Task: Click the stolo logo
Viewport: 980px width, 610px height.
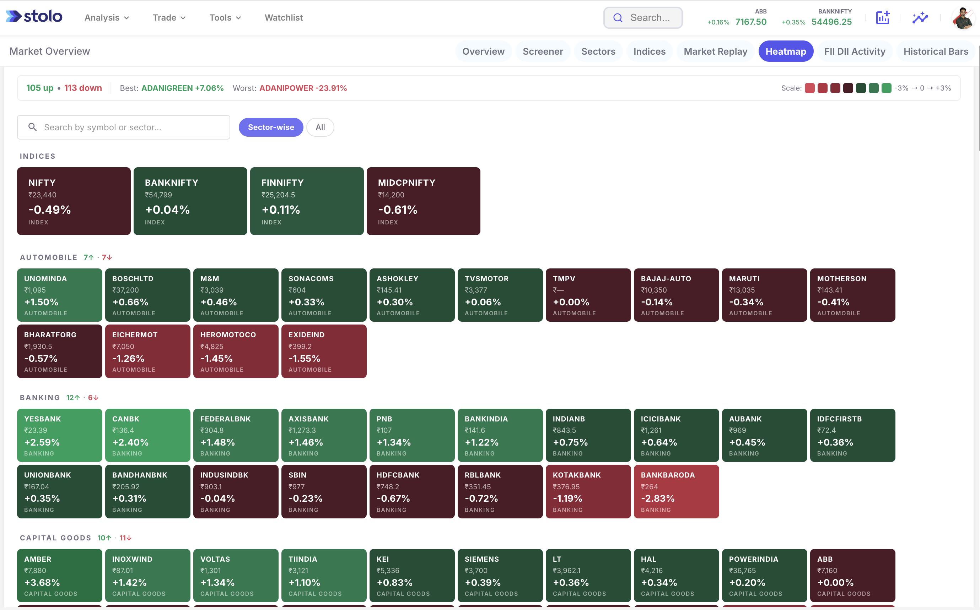Action: (34, 17)
